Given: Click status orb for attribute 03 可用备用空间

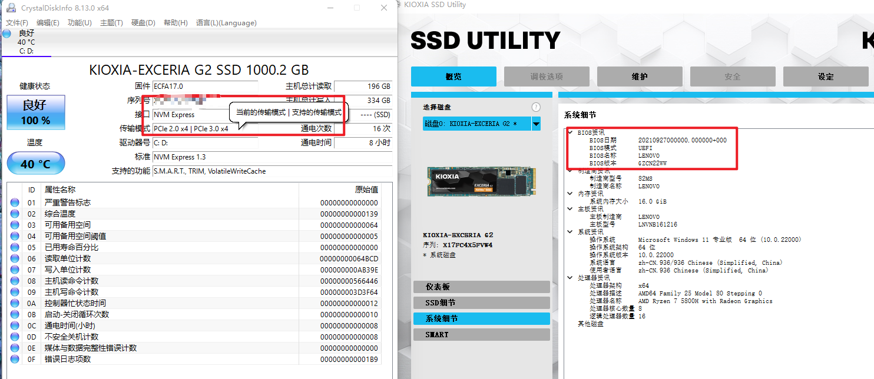Looking at the screenshot, I should [x=15, y=225].
